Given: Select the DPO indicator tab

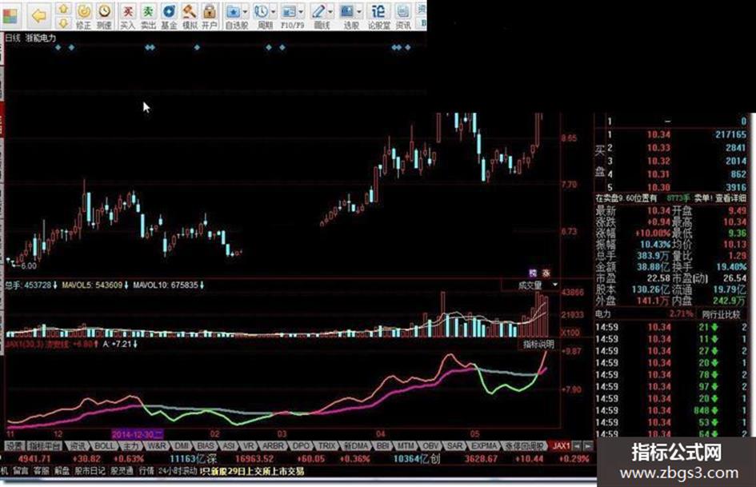Looking at the screenshot, I should 301,446.
